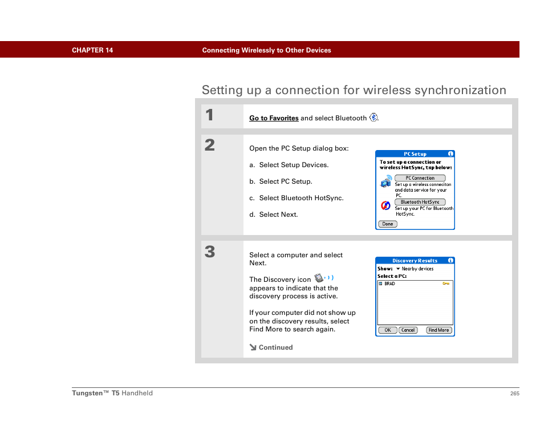Image resolution: width=544 pixels, height=421 pixels.
Task: Click the wireless synchronization section heading
Action: [354, 90]
